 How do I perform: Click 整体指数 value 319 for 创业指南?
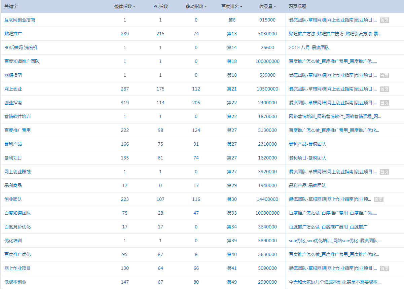[x=125, y=103]
